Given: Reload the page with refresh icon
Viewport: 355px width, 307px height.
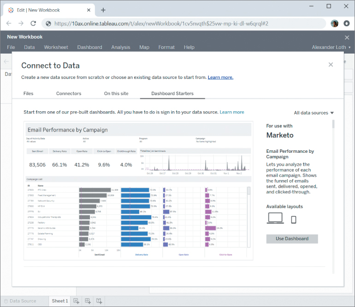Looking at the screenshot, I should click(33, 24).
